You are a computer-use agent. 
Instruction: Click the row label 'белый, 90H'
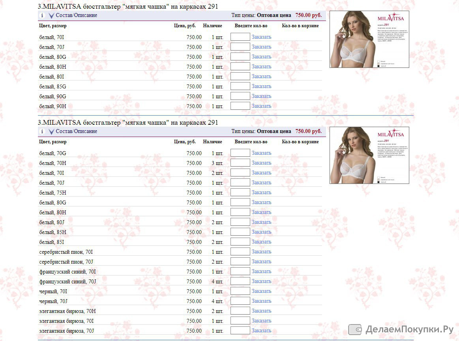53,106
